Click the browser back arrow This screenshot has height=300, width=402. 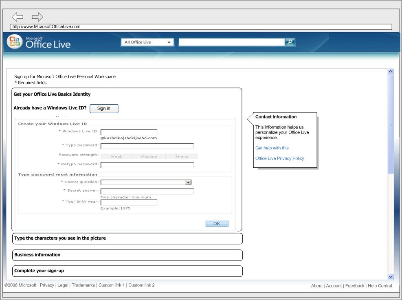point(18,17)
